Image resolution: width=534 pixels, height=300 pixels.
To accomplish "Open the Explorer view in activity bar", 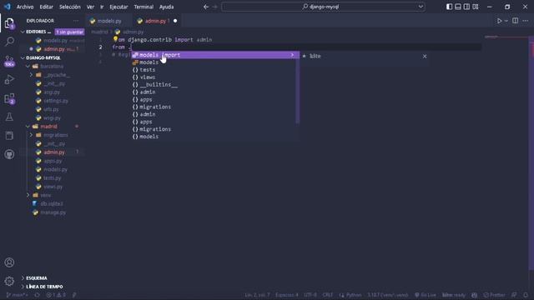I will coord(9,23).
